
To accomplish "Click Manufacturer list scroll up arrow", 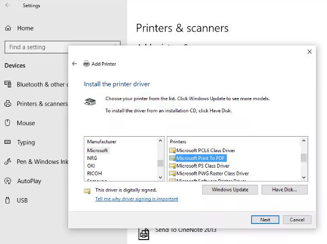I will click(x=160, y=141).
